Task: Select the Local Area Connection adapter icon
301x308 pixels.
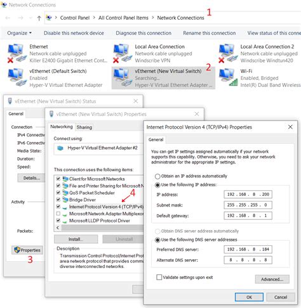Action: pos(123,53)
